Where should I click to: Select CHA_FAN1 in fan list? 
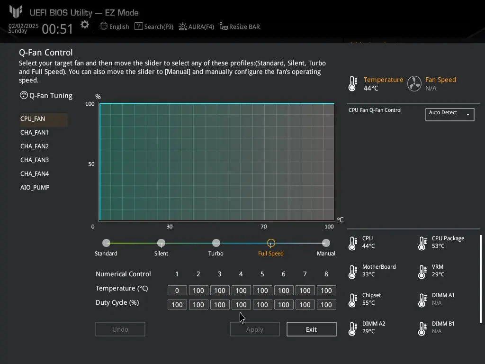click(34, 133)
